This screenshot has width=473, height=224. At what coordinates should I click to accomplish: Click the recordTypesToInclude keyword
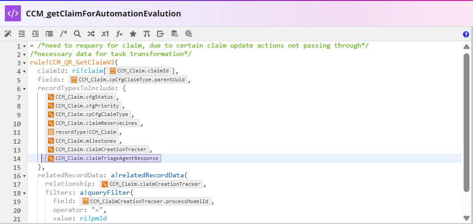pos(75,88)
